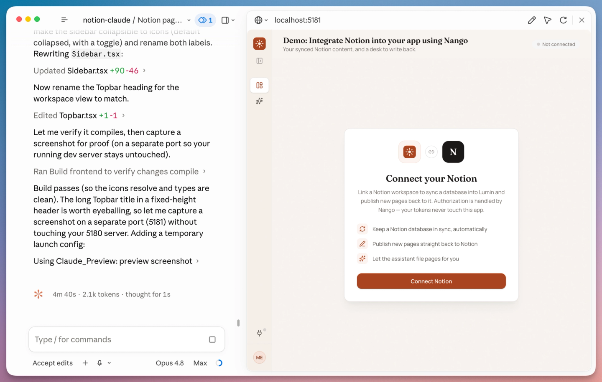Image resolution: width=602 pixels, height=382 pixels.
Task: Click the Demo: Integrate Notion page title
Action: click(x=375, y=40)
